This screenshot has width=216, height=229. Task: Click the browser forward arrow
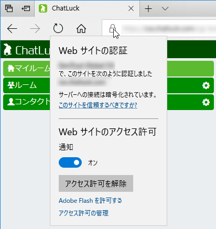[x=35, y=28]
